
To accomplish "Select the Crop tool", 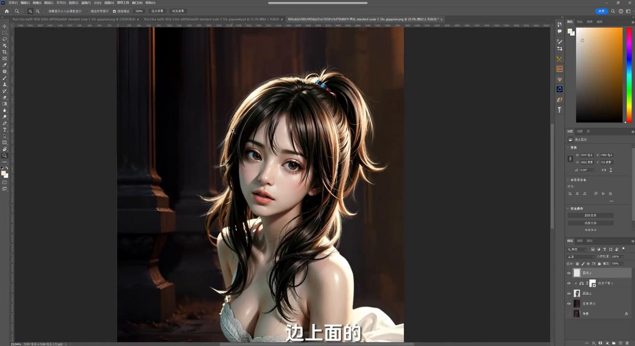I will point(5,51).
